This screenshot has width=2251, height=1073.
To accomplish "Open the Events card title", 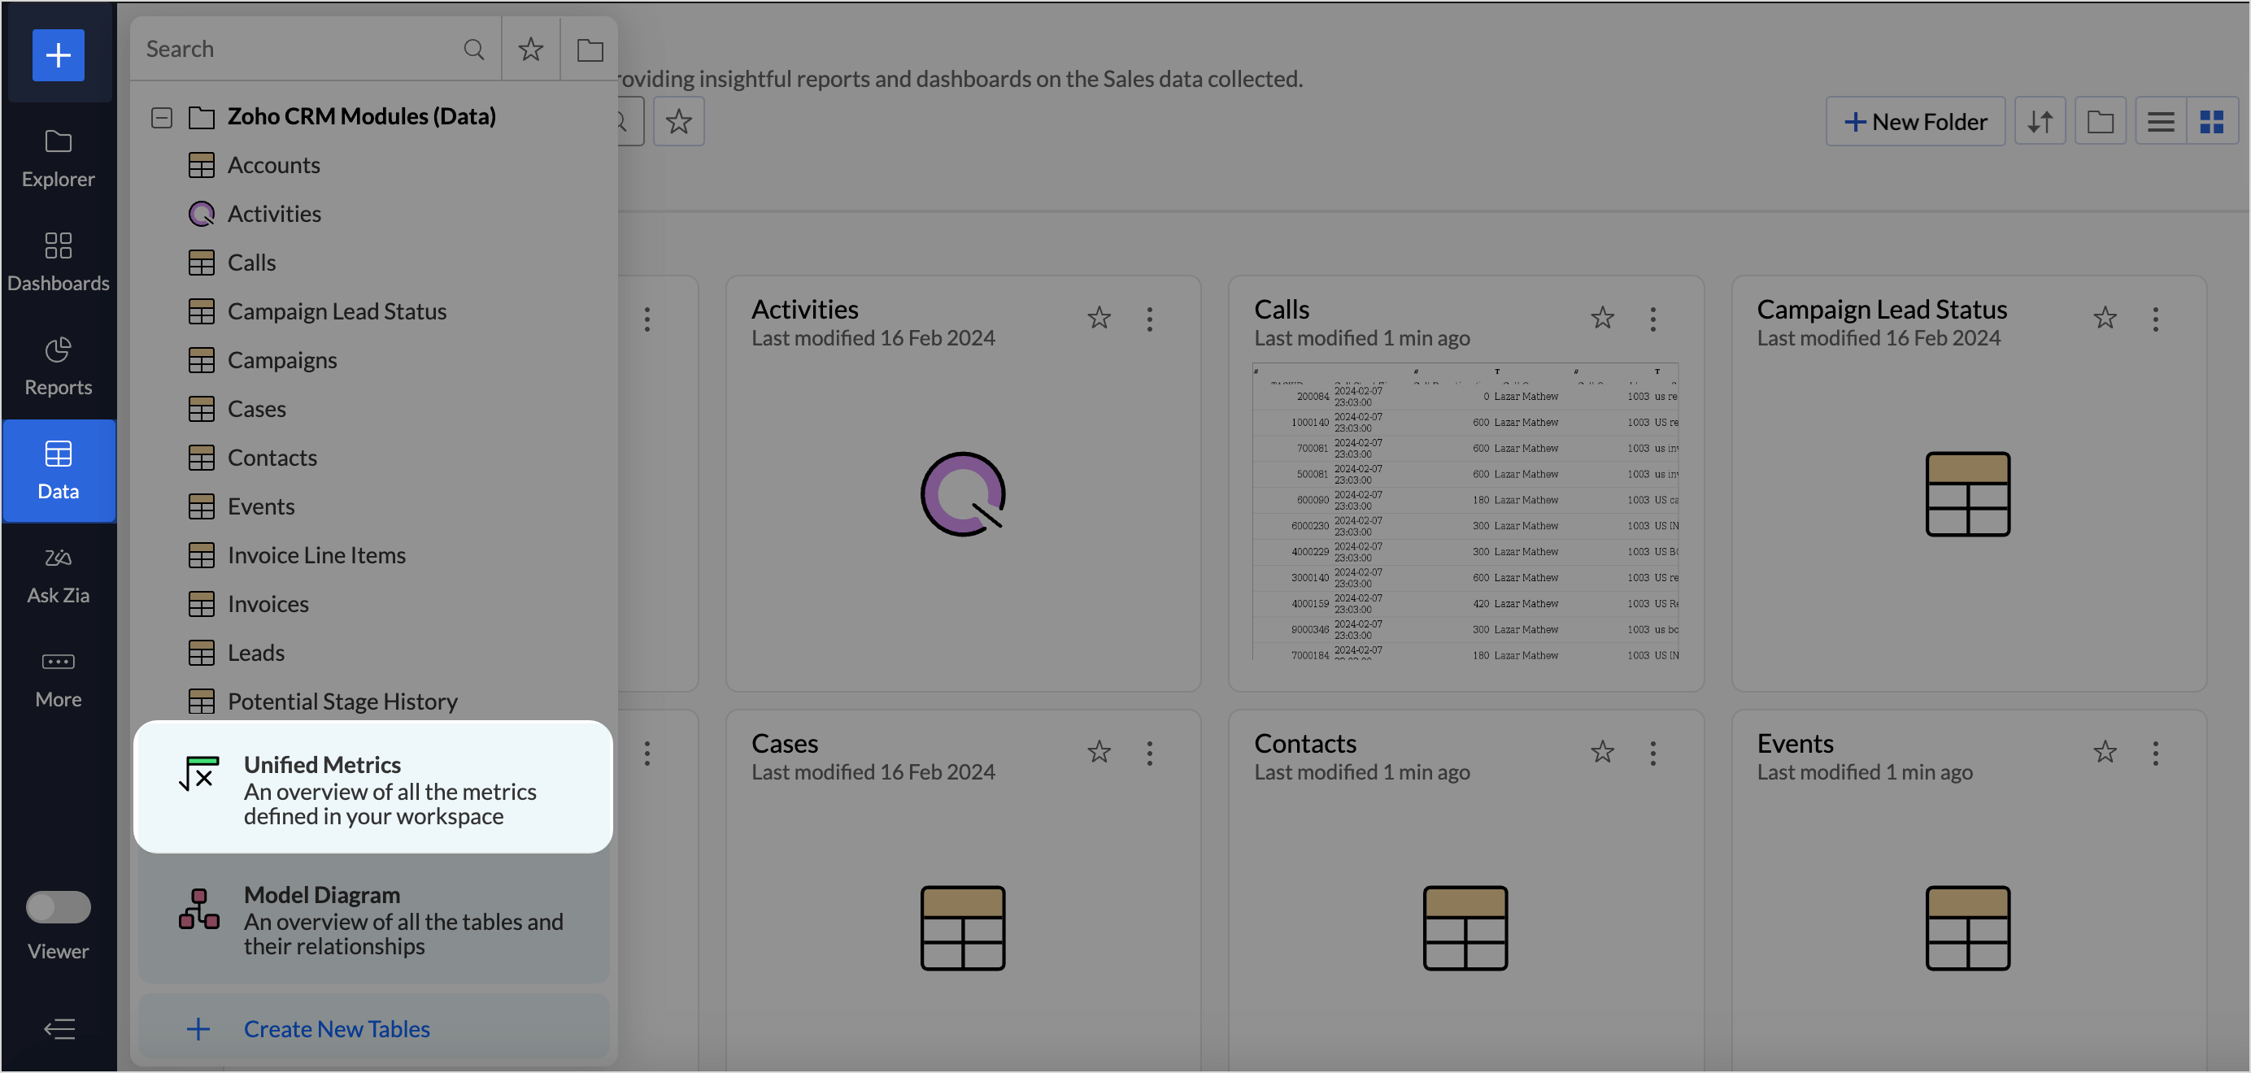I will coord(1795,744).
